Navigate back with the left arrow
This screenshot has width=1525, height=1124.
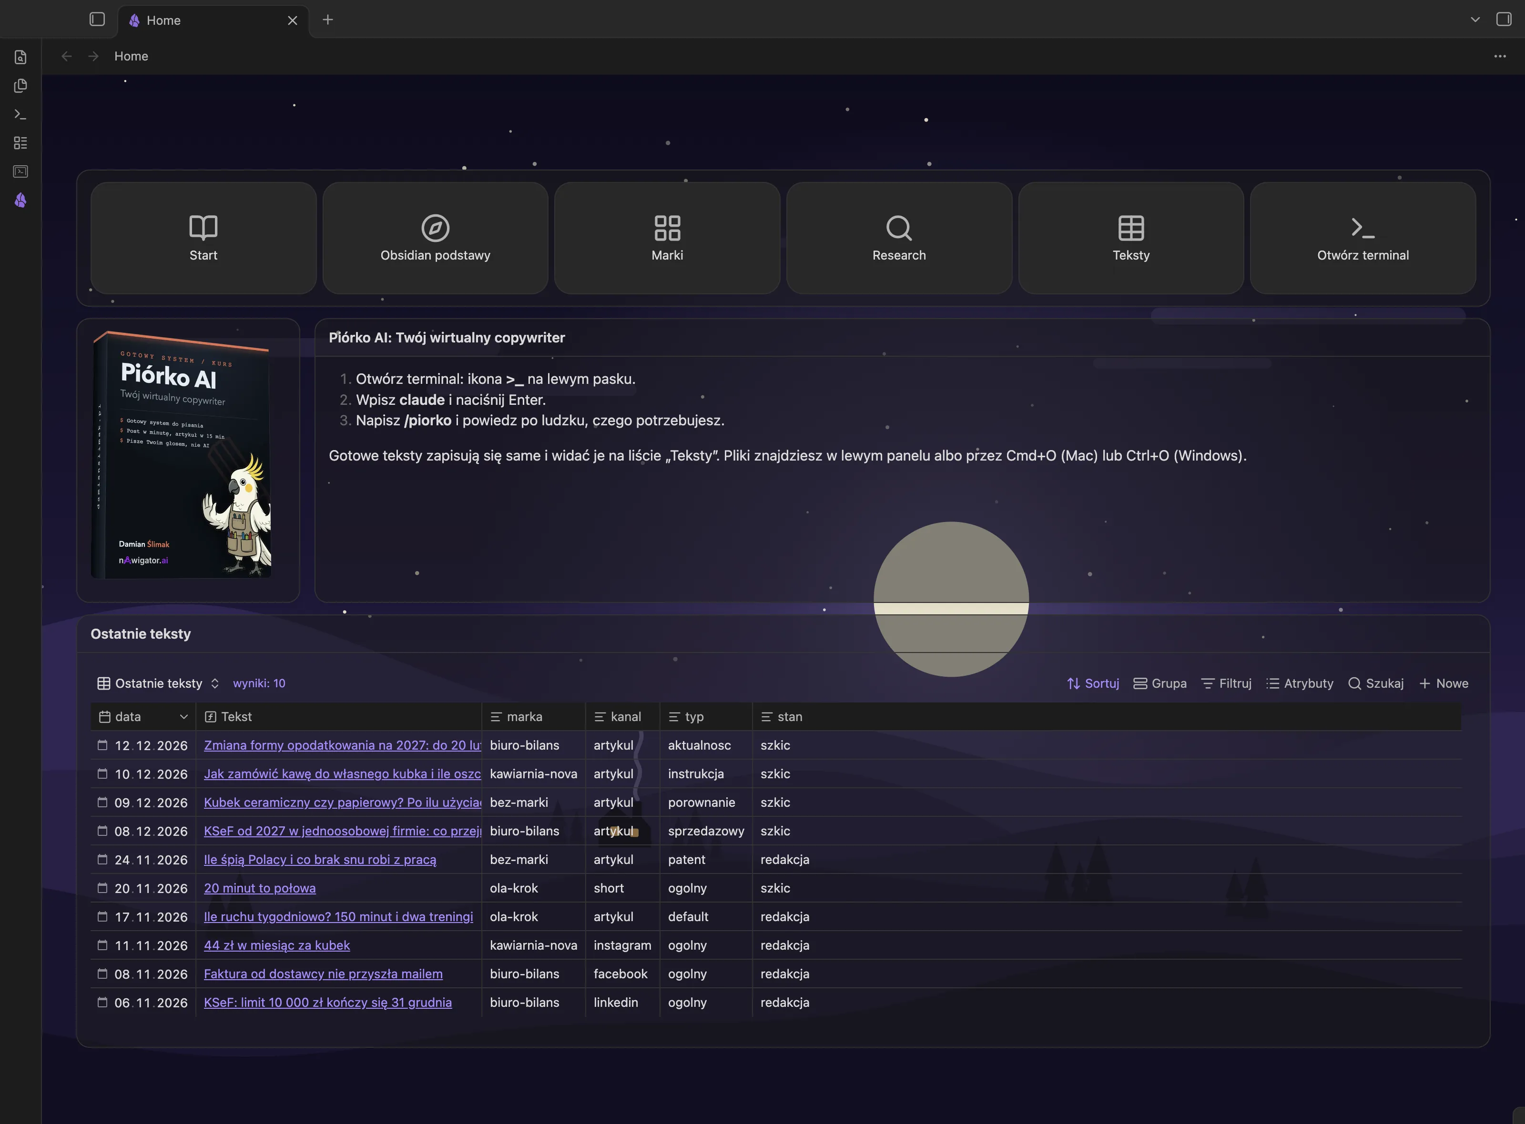(67, 57)
